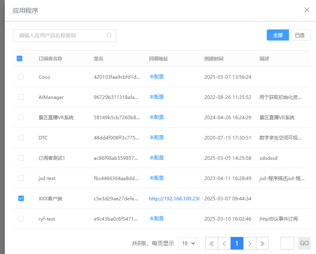This screenshot has height=254, width=316.
Task: Click signature fbc4466364aa8dd...
Action: tap(116, 178)
